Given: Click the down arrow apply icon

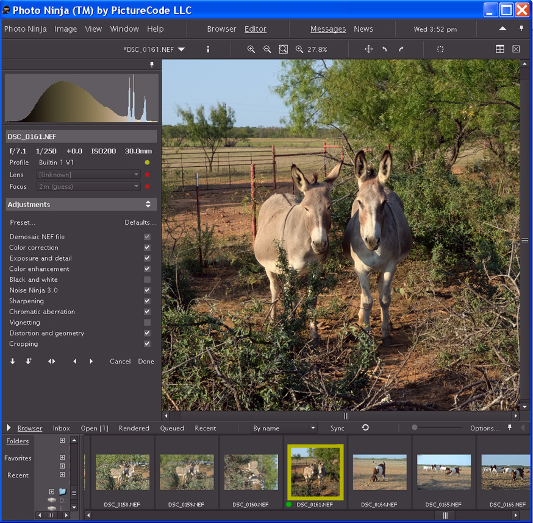Looking at the screenshot, I should click(13, 361).
